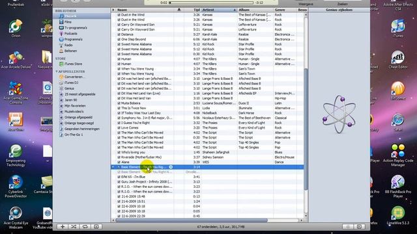Open LimeWire 5.1.3 desktop shortcut
Image resolution: width=417 pixels, height=234 pixels.
(x=398, y=216)
